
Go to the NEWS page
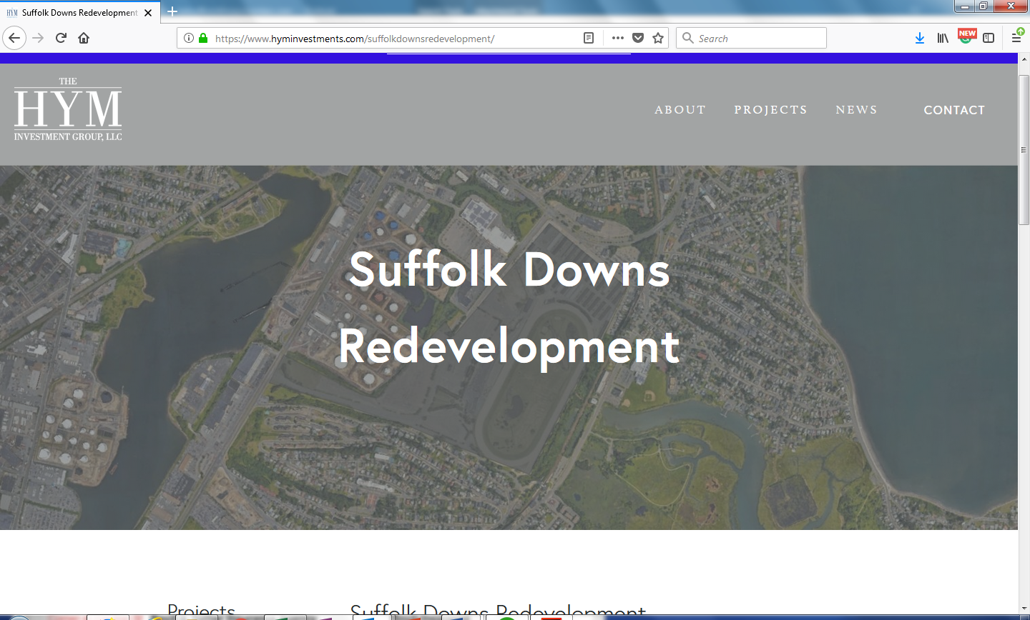click(856, 110)
